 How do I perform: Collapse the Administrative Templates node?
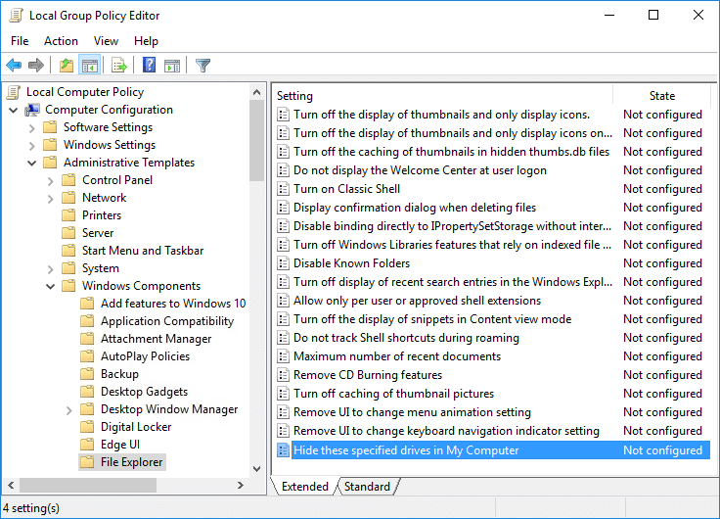[31, 163]
